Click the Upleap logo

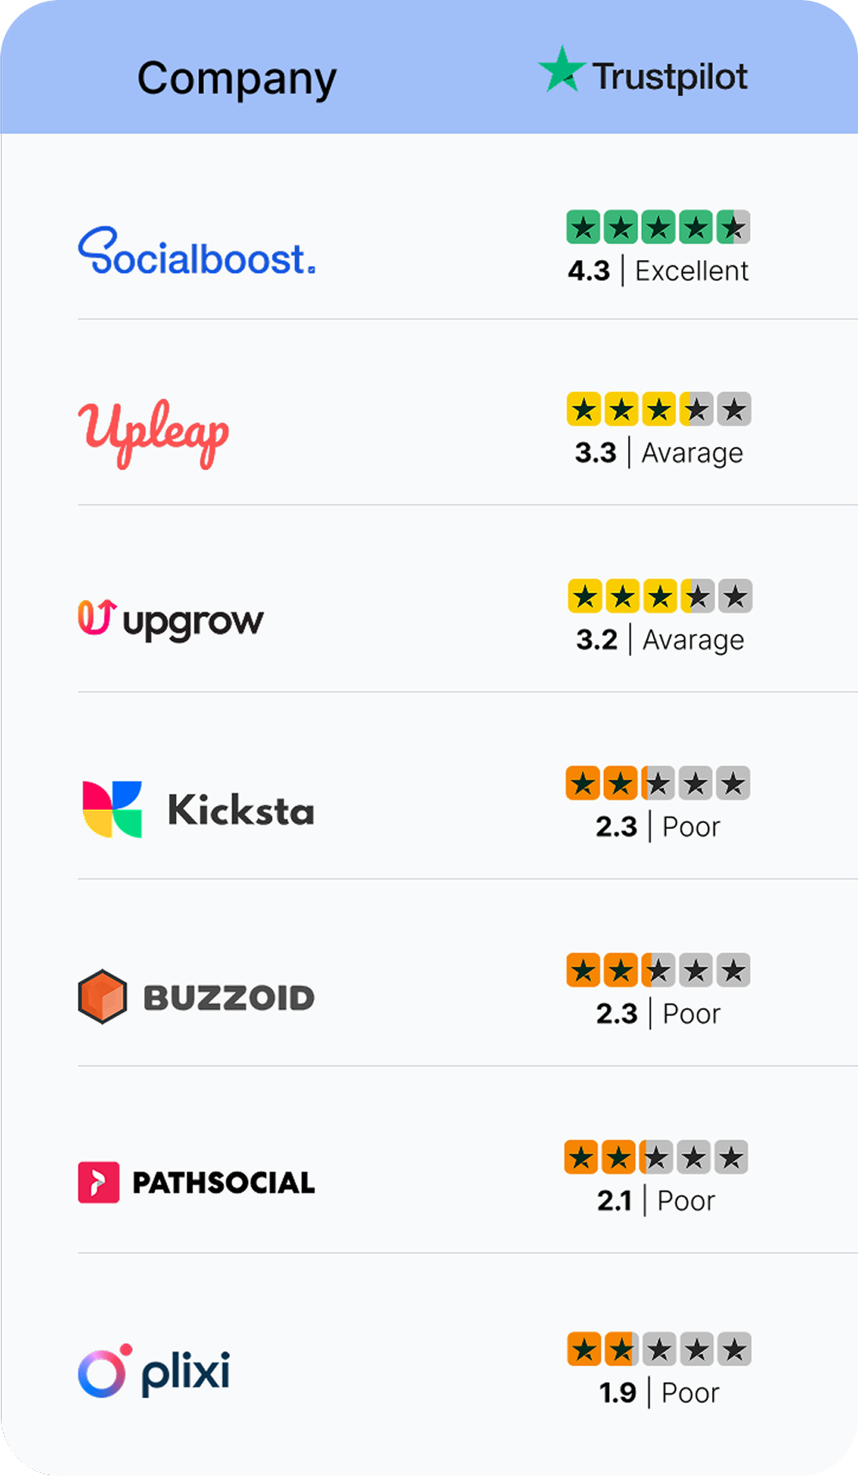154,433
